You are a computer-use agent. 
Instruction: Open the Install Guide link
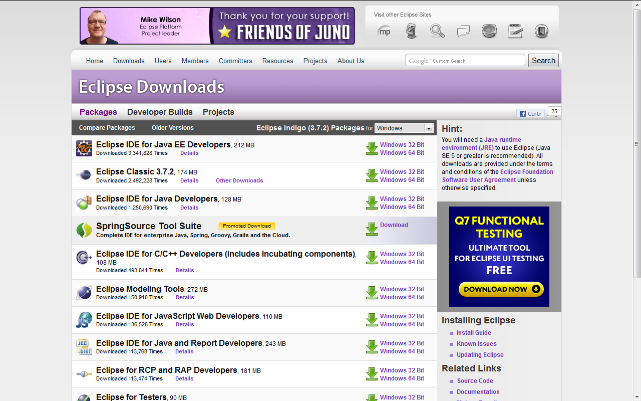point(474,333)
